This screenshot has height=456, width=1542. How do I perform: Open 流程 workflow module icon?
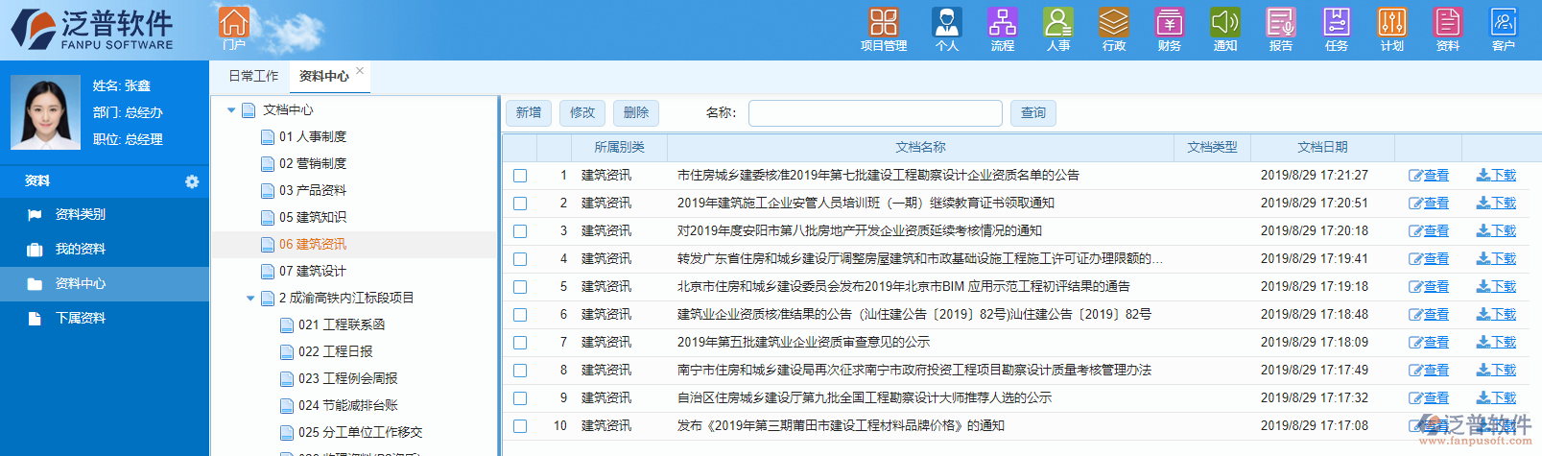1003,29
